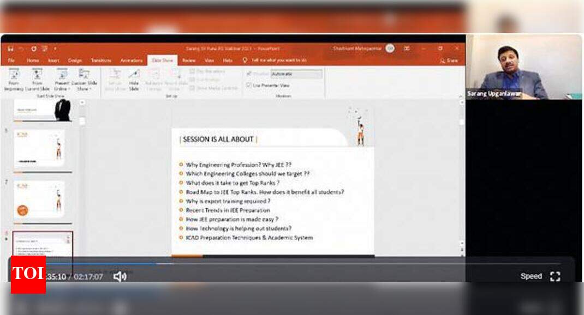Open the Transitions ribbon tab
Viewport: 584px width, 315px height.
(101, 60)
